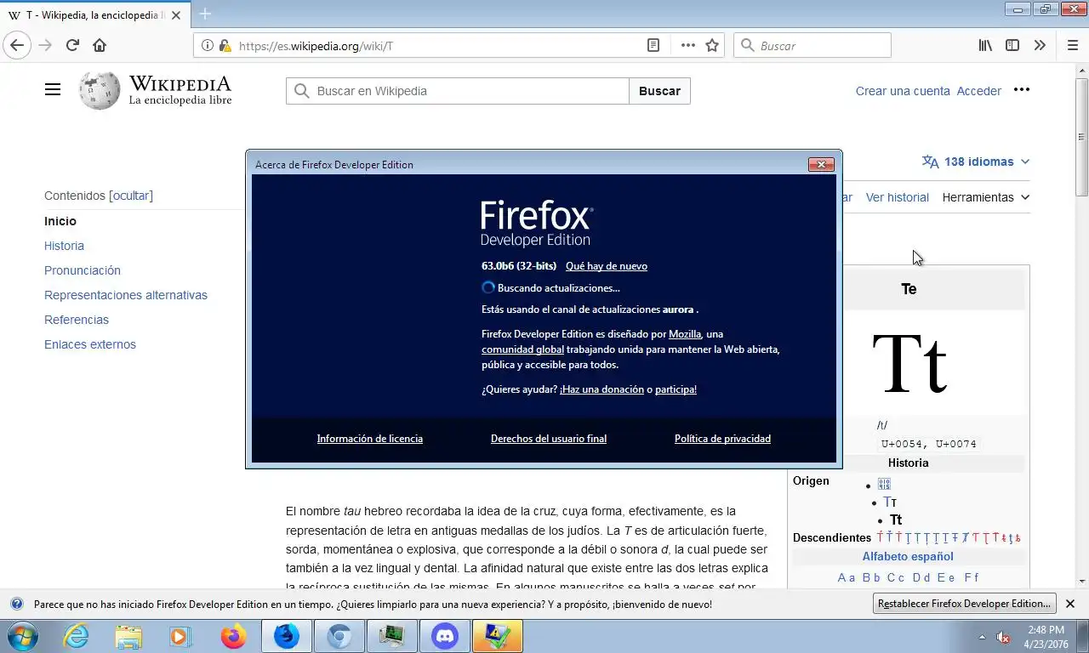
Task: Click the page vertical scrollbar thumb
Action: pyautogui.click(x=1081, y=136)
